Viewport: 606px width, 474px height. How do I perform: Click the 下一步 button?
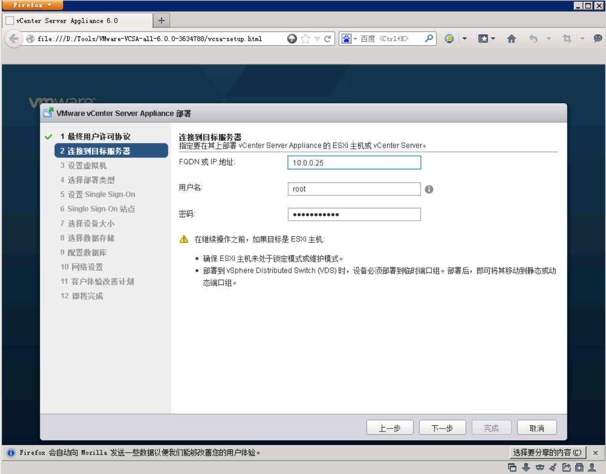point(442,428)
